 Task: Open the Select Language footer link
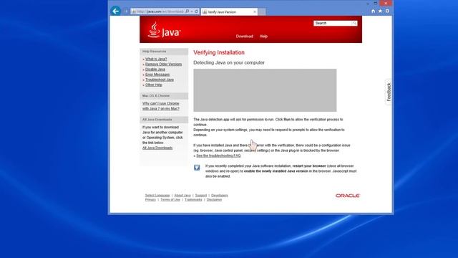tap(157, 196)
